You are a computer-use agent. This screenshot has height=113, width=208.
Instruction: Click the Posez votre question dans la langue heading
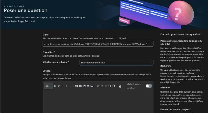(181, 42)
